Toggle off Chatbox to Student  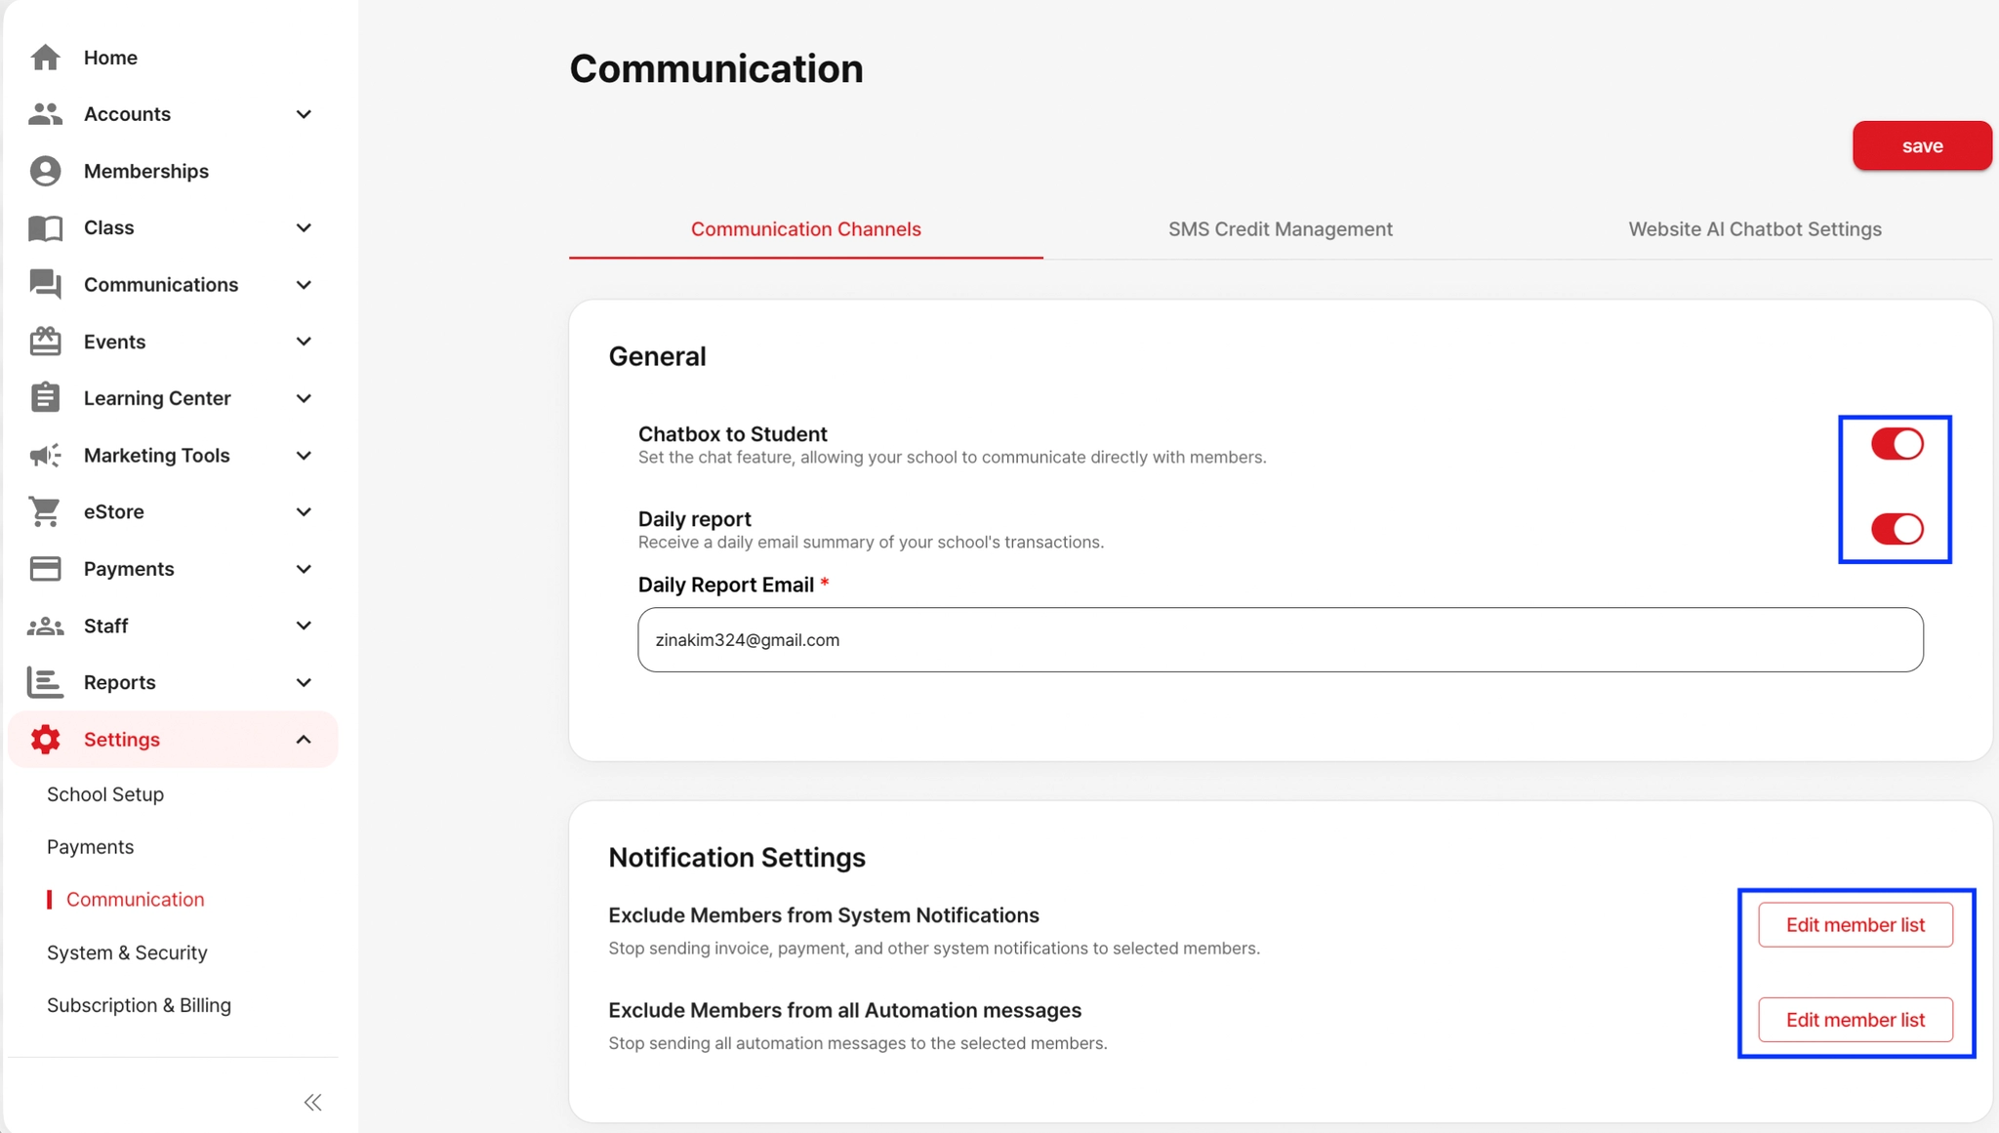pyautogui.click(x=1897, y=443)
